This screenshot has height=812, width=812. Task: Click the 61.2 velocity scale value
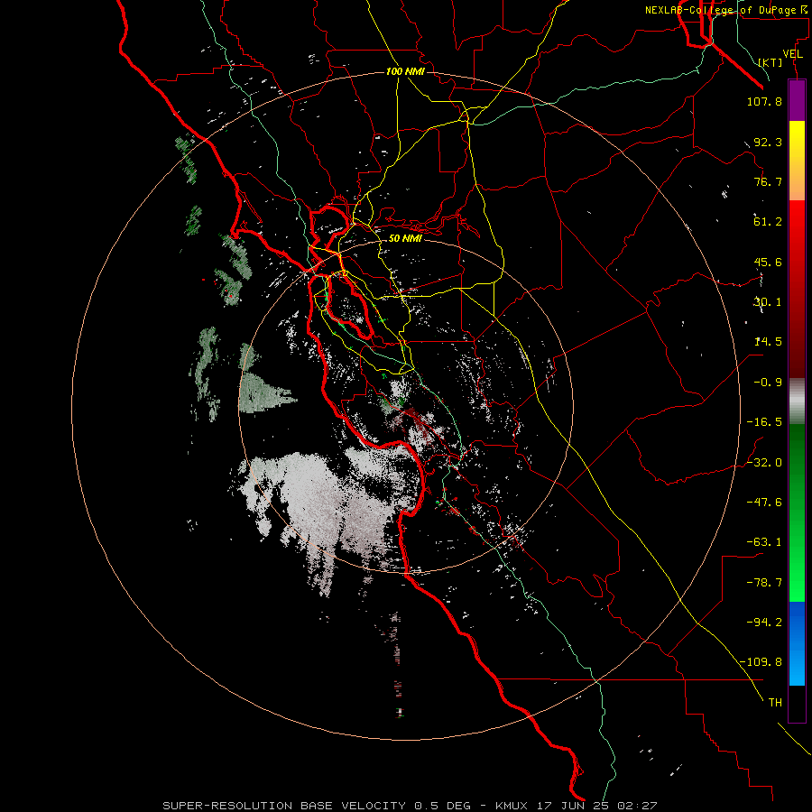click(768, 222)
